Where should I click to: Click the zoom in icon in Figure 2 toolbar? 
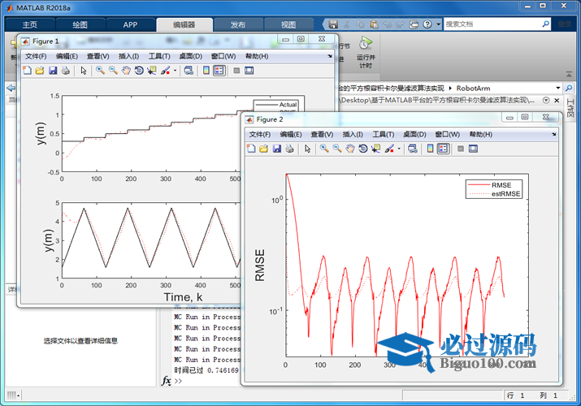tap(323, 149)
